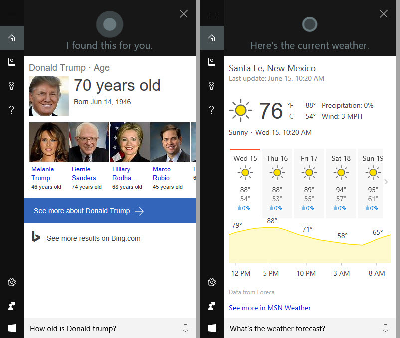Select the Thu 16 forecast day
400x338 pixels.
pyautogui.click(x=277, y=183)
